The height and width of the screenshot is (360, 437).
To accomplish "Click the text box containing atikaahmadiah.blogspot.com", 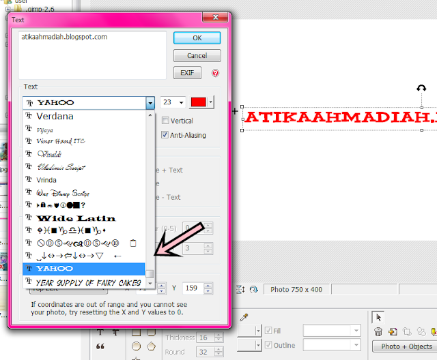I will coord(92,55).
